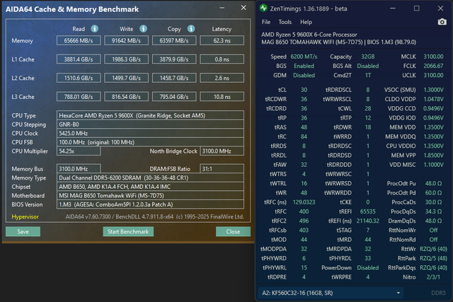Click the North Bridge Clock 3100.0 MHz field

222,151
